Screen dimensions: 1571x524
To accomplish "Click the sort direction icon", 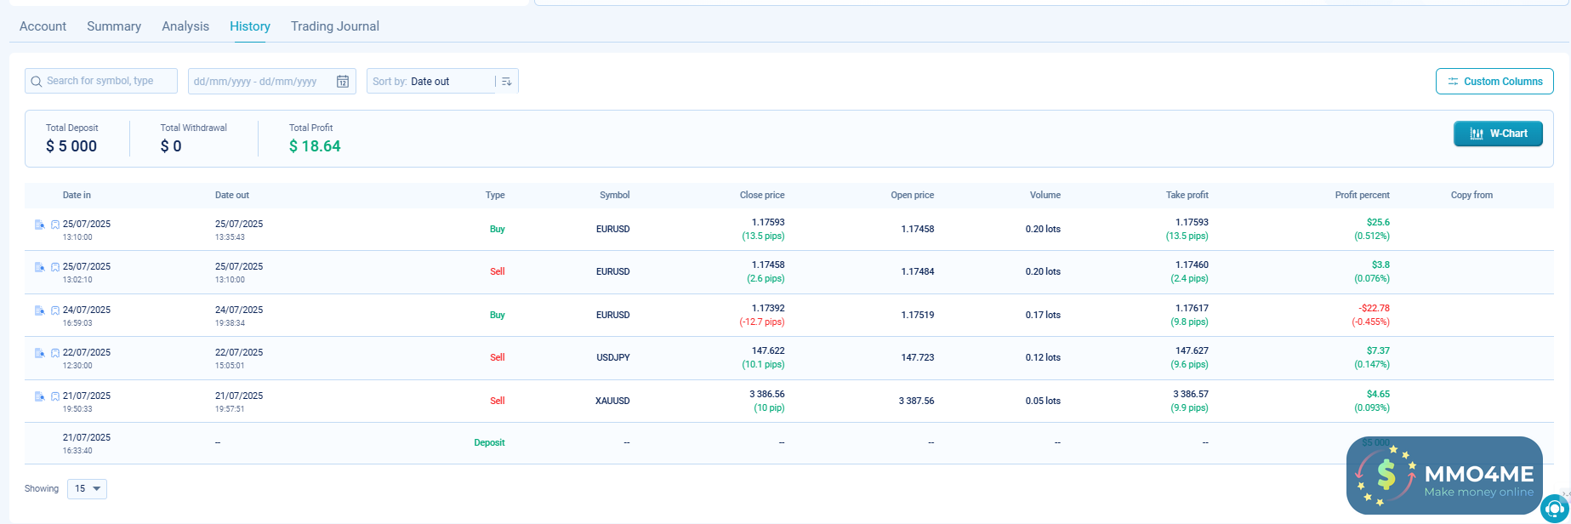I will (x=507, y=82).
